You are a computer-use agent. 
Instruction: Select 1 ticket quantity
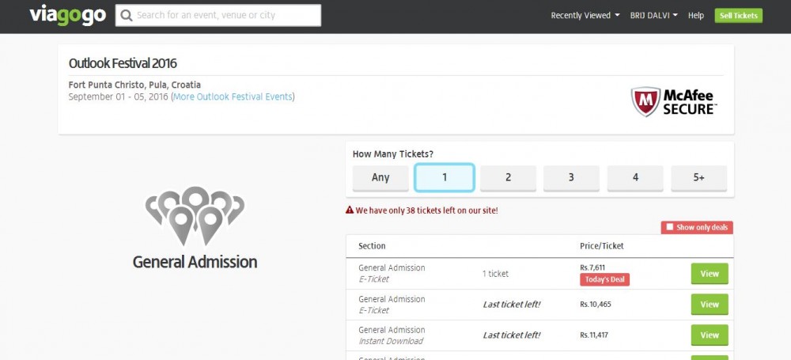pyautogui.click(x=445, y=178)
